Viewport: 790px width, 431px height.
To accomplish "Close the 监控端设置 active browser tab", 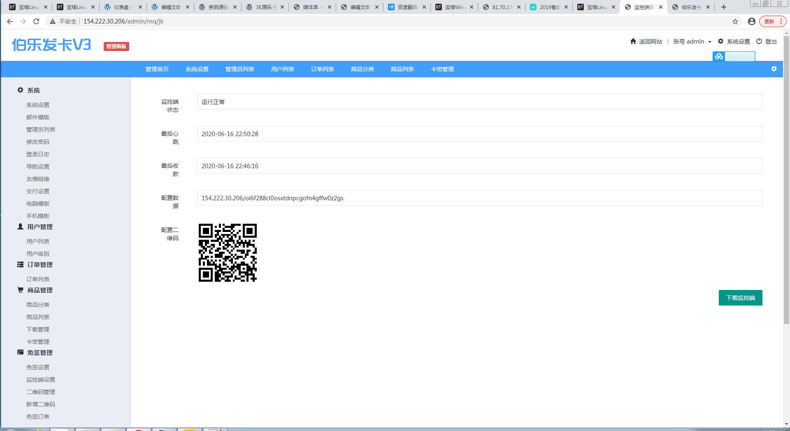I will pyautogui.click(x=661, y=7).
